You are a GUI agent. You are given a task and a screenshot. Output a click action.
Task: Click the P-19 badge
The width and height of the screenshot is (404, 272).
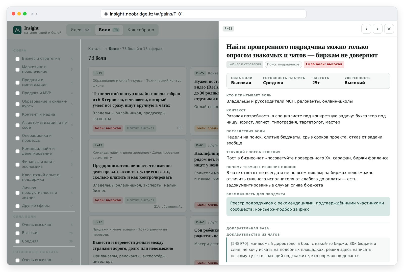pyautogui.click(x=98, y=73)
